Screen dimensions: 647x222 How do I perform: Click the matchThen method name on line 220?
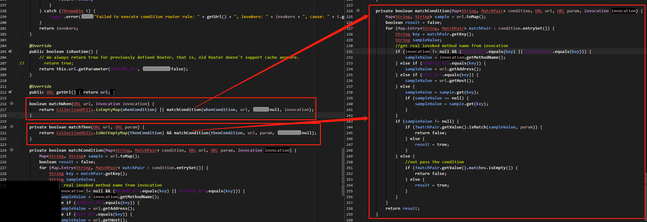click(80, 127)
